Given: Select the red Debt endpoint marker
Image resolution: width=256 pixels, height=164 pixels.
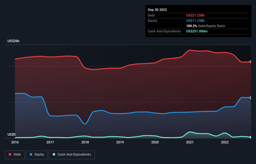Looking at the screenshot, I should coord(251,62).
